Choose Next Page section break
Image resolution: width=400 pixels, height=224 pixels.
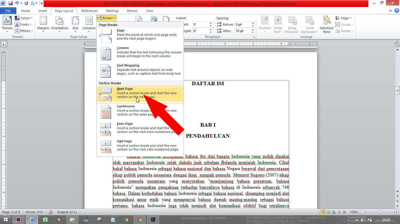tap(140, 95)
